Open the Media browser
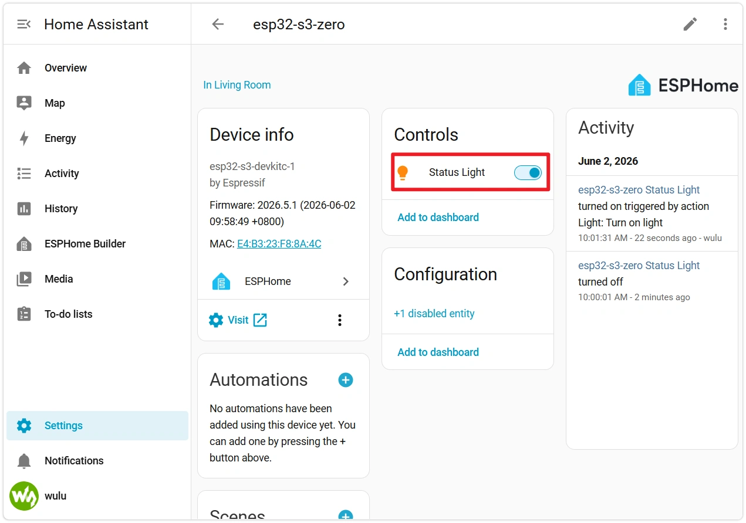 (x=97, y=279)
